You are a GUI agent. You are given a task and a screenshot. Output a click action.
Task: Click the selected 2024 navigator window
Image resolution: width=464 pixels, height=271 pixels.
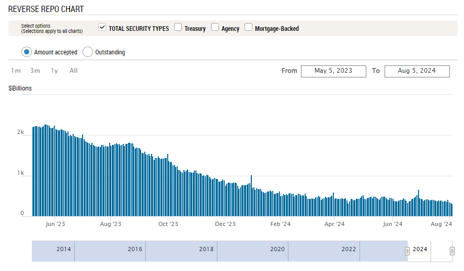[430, 251]
